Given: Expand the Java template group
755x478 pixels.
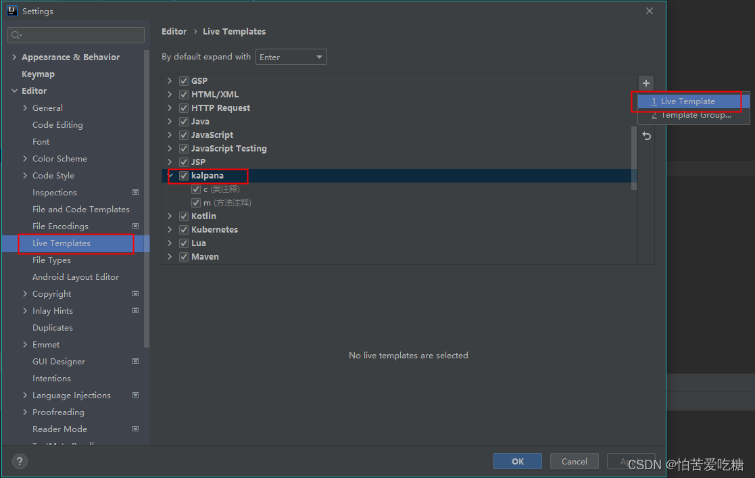Looking at the screenshot, I should [x=170, y=122].
